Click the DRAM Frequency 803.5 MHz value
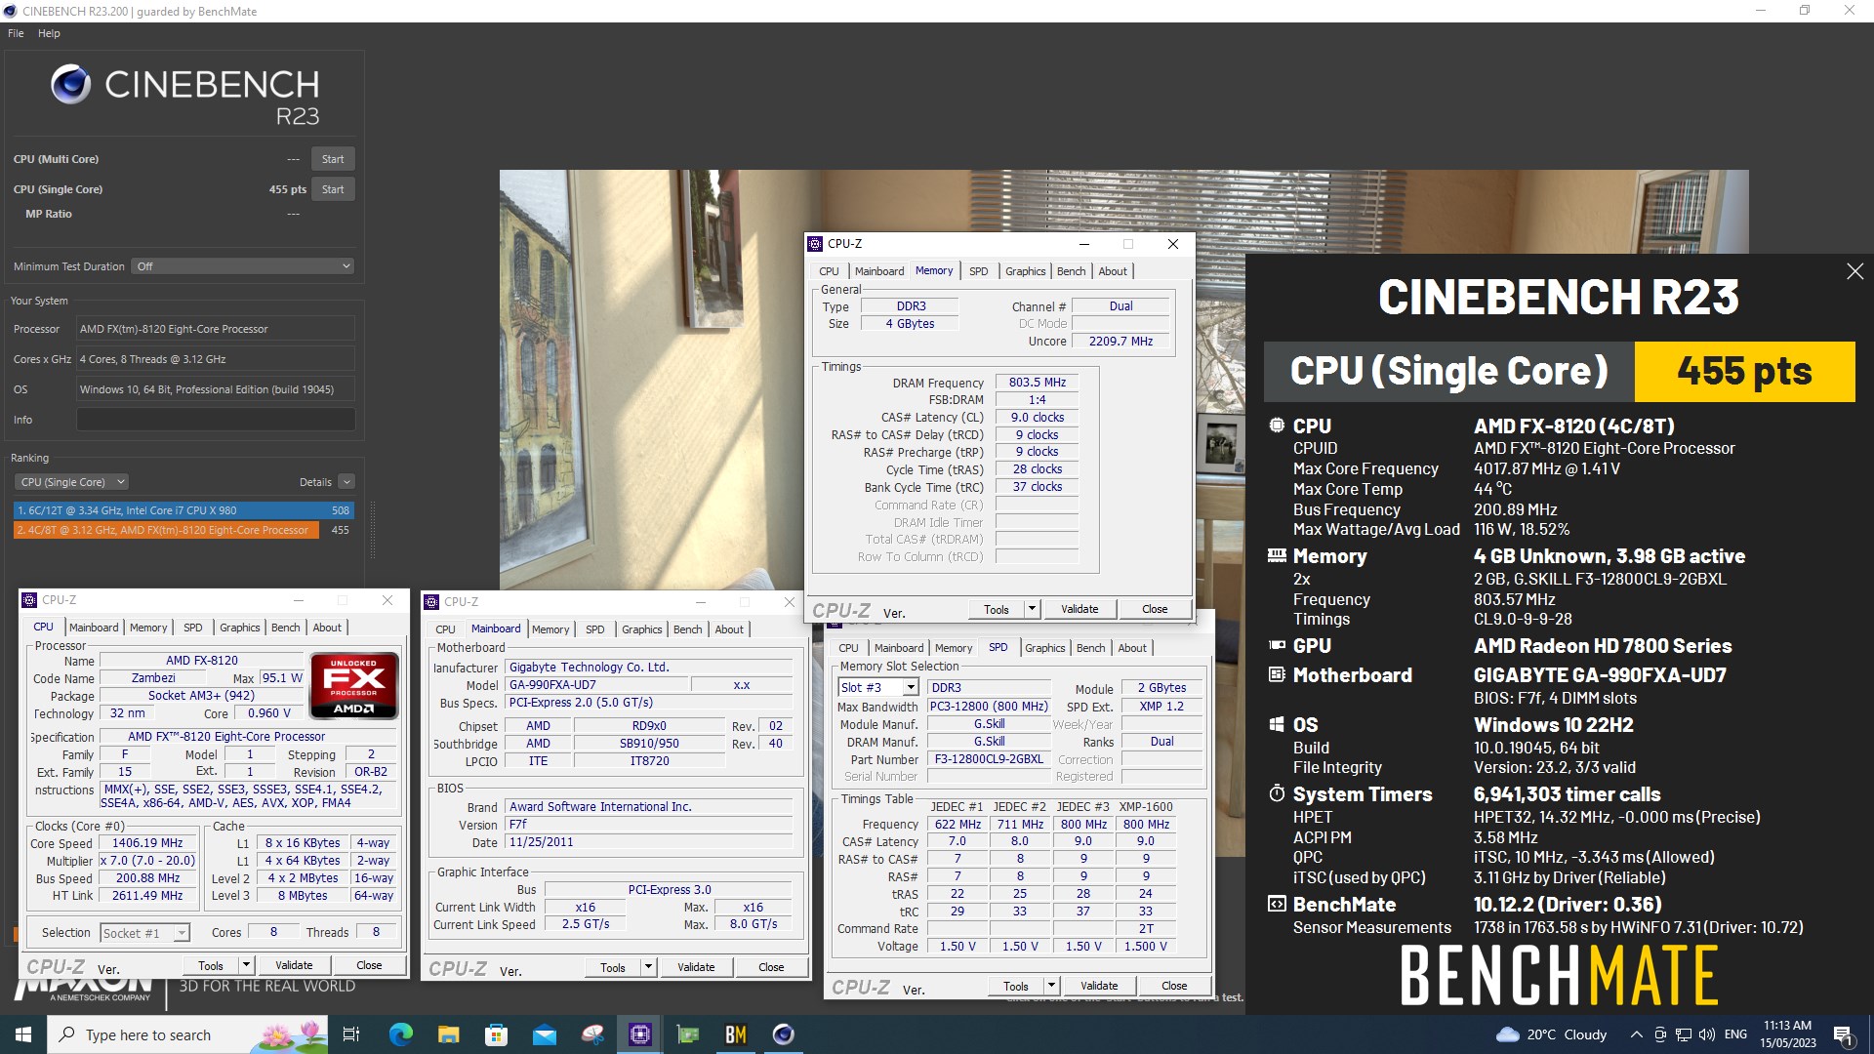Image resolution: width=1874 pixels, height=1054 pixels. pos(1037,383)
